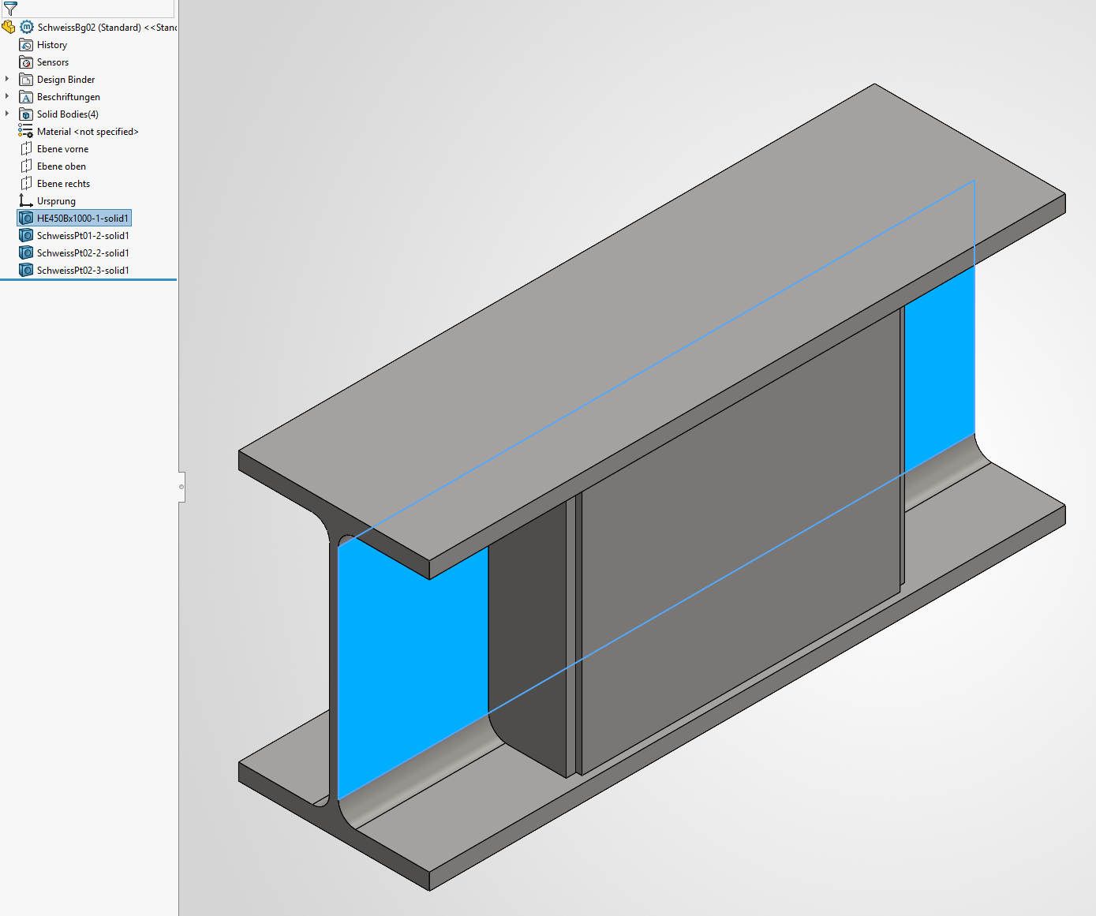
Task: Select the 'Beschriftungen' label
Action: coord(69,97)
